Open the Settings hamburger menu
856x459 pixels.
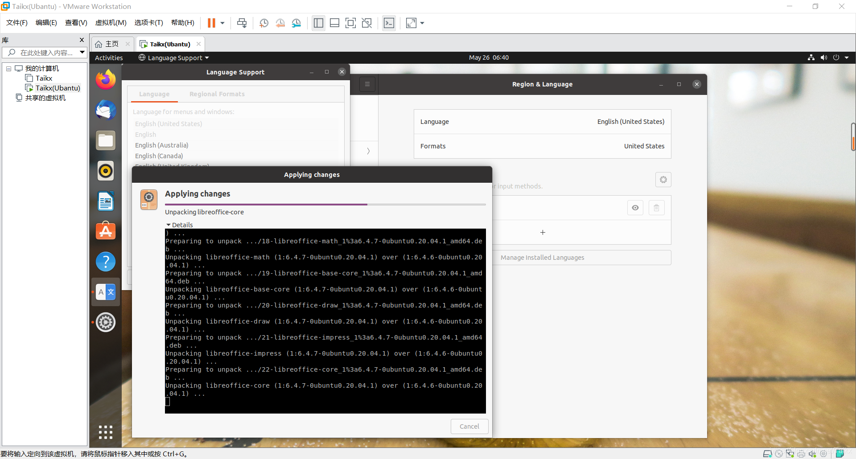click(367, 84)
